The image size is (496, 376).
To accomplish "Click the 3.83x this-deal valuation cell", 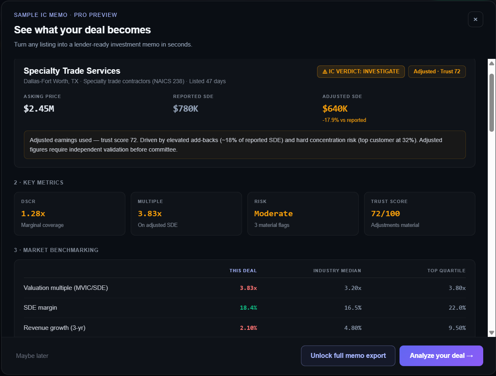I will point(248,288).
